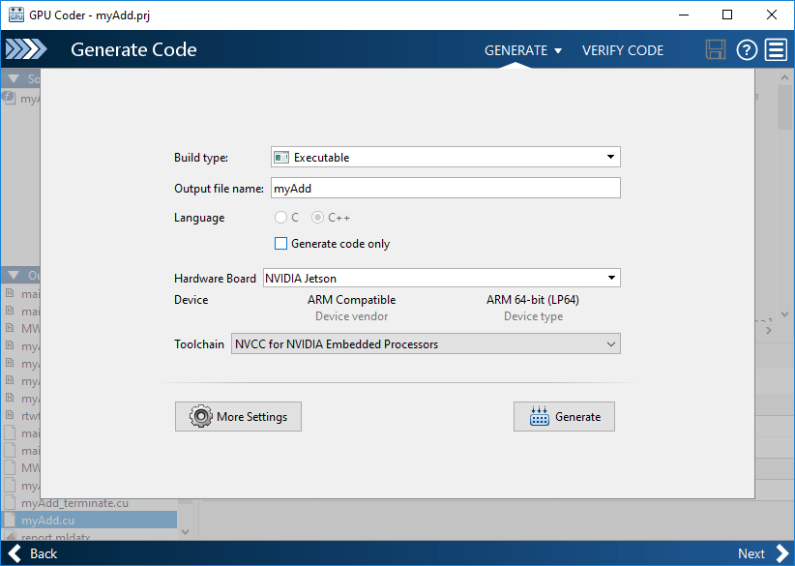
Task: Click the gear icon on More Settings
Action: pos(201,416)
